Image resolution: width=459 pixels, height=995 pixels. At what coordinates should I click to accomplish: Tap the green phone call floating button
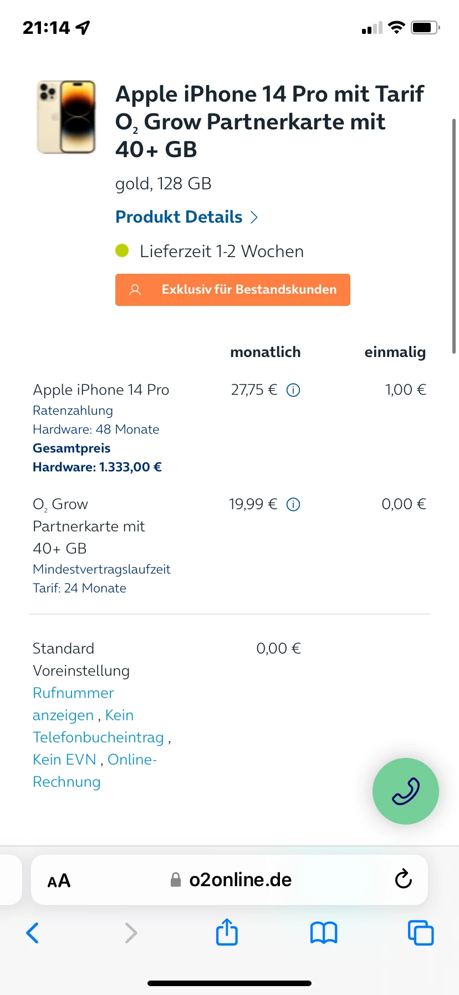click(x=405, y=791)
